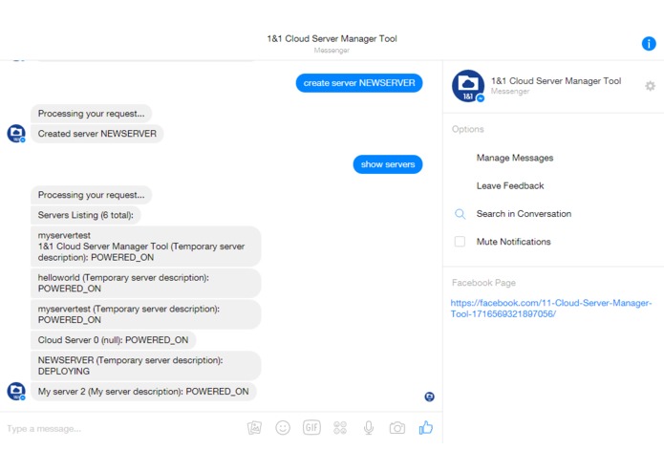Open the conversation info icon
Viewport: 664px width, 472px height.
pyautogui.click(x=649, y=44)
